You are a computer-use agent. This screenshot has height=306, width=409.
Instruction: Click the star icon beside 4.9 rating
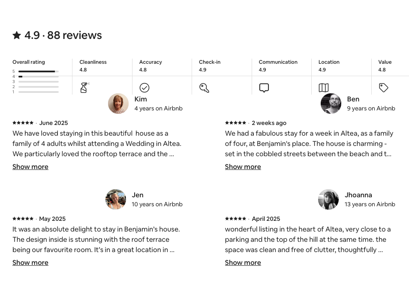(17, 35)
